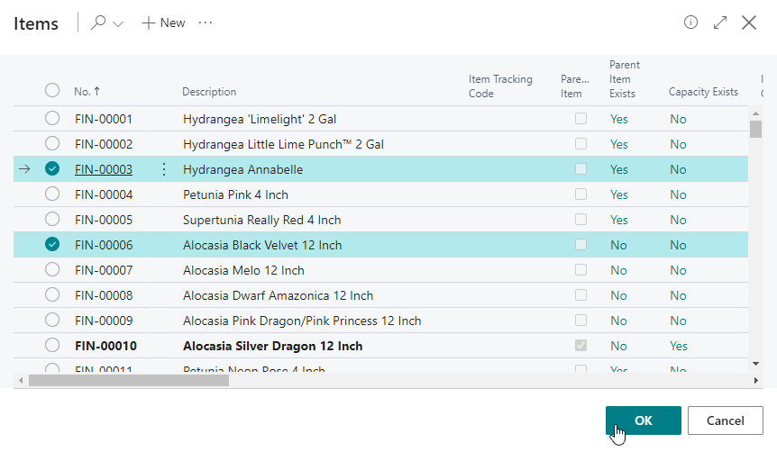The image size is (777, 452).
Task: Click the search magnifier icon
Action: [x=99, y=23]
